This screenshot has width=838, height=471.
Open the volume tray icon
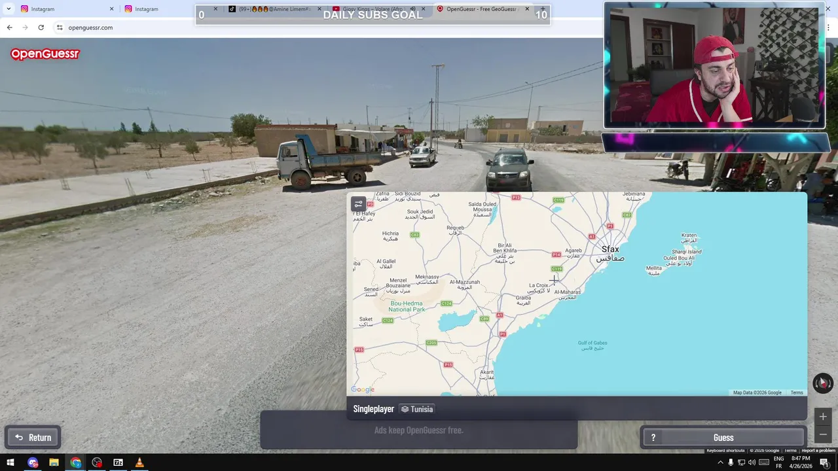pyautogui.click(x=752, y=462)
